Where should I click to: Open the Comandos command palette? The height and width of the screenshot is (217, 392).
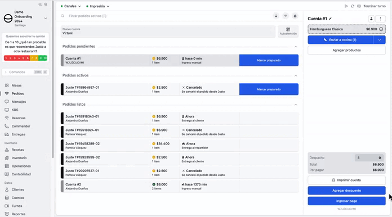26,72
